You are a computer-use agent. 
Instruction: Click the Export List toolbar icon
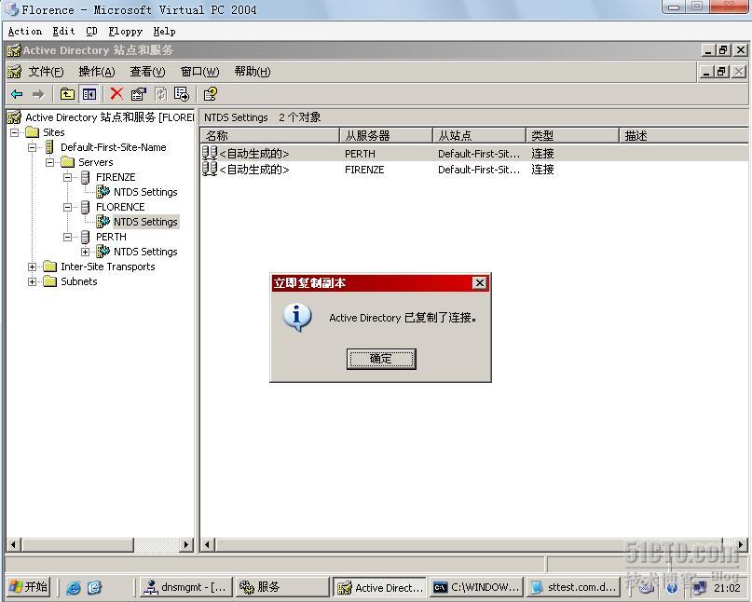click(x=182, y=94)
